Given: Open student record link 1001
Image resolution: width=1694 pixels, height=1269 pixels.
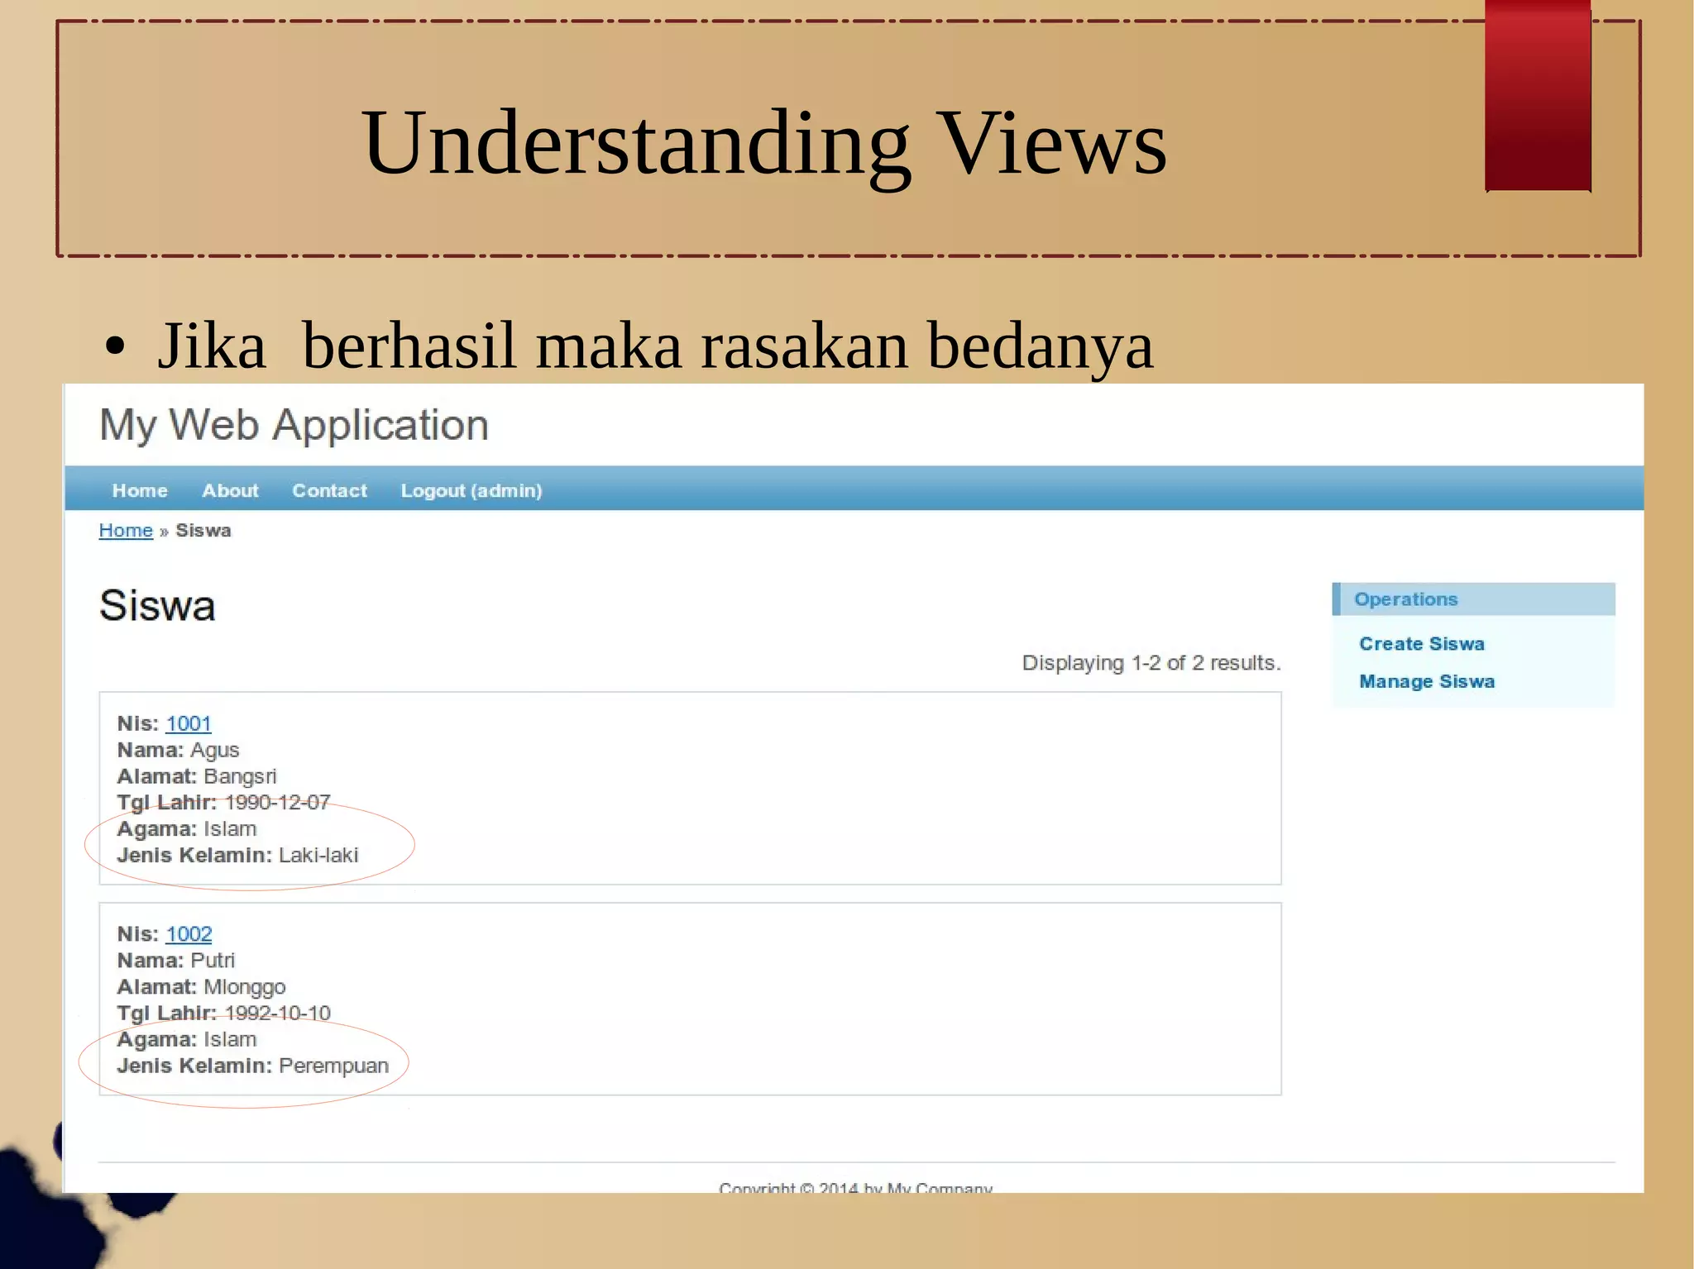Looking at the screenshot, I should pyautogui.click(x=189, y=724).
